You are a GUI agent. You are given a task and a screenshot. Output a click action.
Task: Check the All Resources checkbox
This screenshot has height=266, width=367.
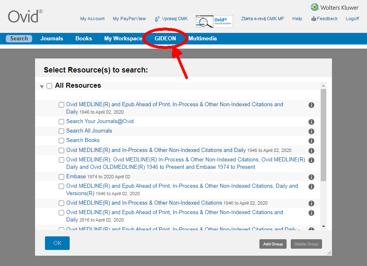[x=49, y=86]
